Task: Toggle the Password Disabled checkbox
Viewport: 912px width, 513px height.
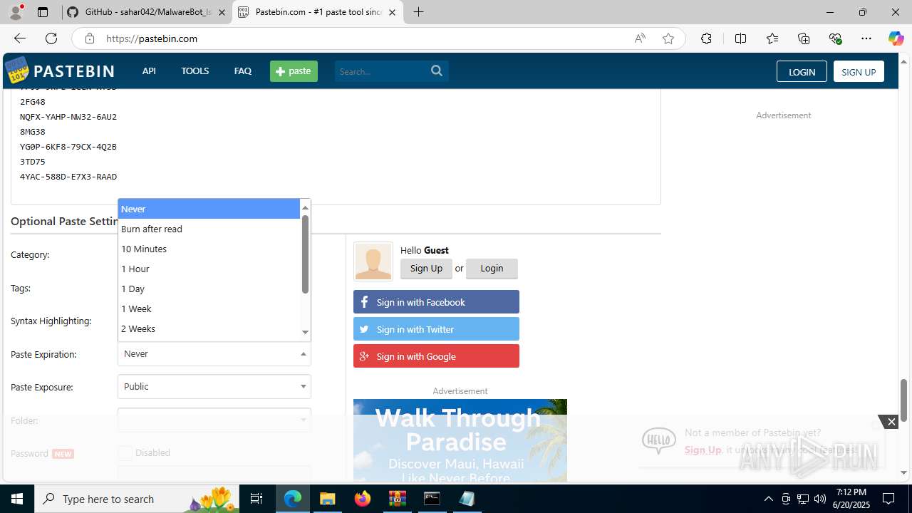Action: pos(125,452)
